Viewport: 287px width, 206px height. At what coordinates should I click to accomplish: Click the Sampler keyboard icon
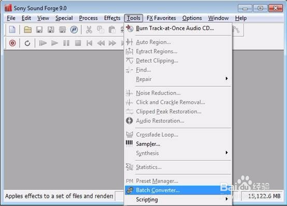[x=129, y=143]
